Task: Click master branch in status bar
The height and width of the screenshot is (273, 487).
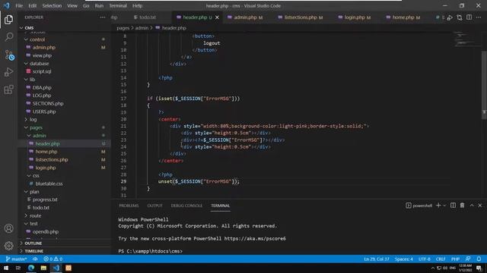Action: [16, 259]
